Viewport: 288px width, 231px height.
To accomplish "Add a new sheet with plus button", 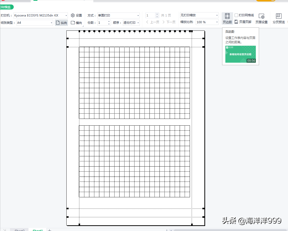I will tap(49, 230).
